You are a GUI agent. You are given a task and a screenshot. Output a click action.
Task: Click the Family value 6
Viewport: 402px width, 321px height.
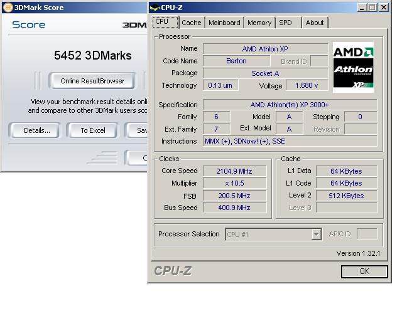(x=216, y=117)
